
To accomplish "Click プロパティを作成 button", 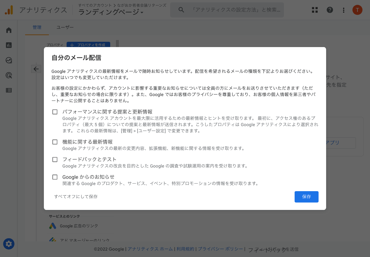I will pyautogui.click(x=88, y=45).
